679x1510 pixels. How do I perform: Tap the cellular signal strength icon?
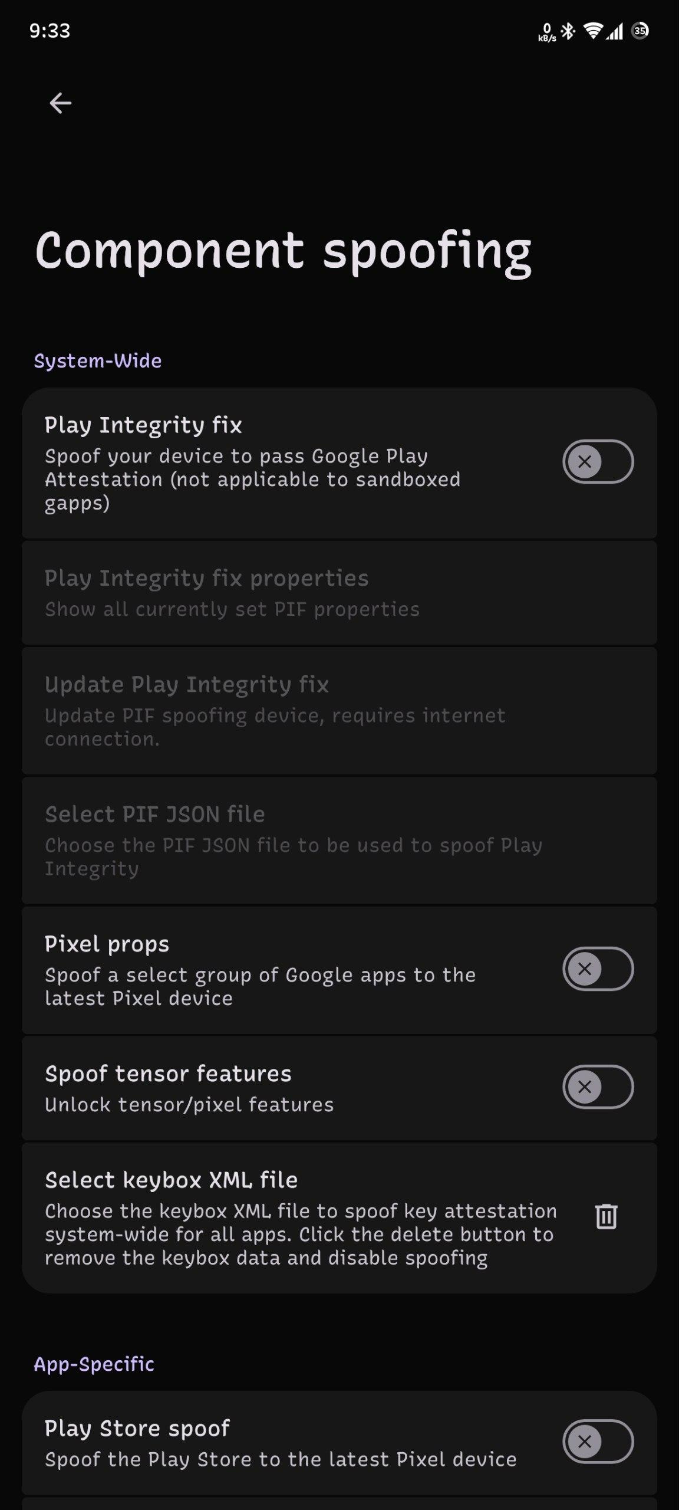point(614,31)
